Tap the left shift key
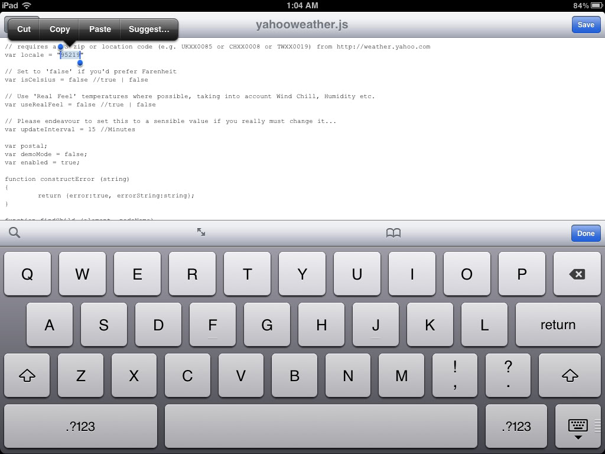 coord(27,375)
